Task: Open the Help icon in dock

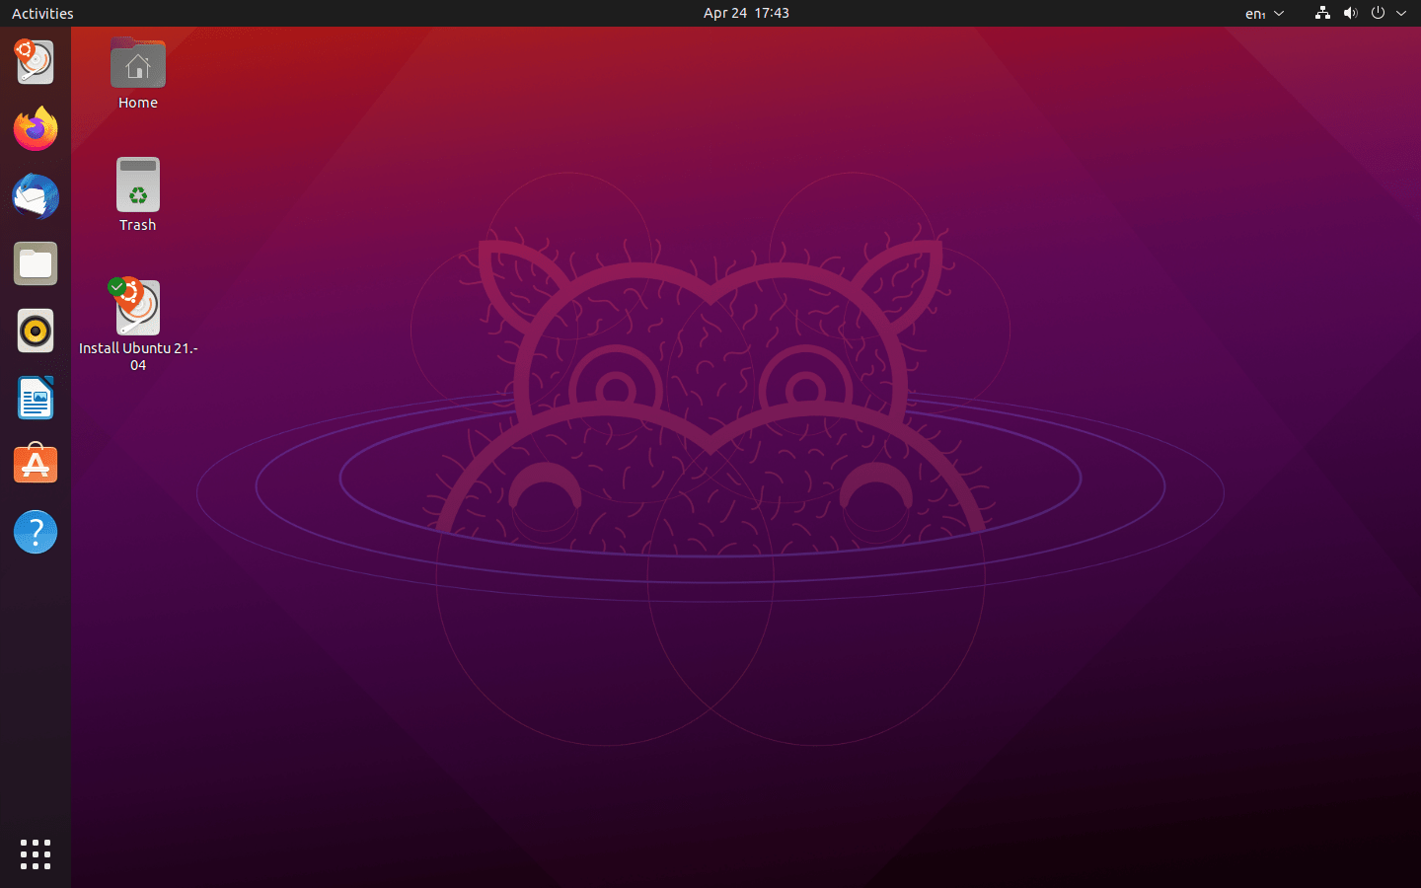Action: [x=35, y=532]
